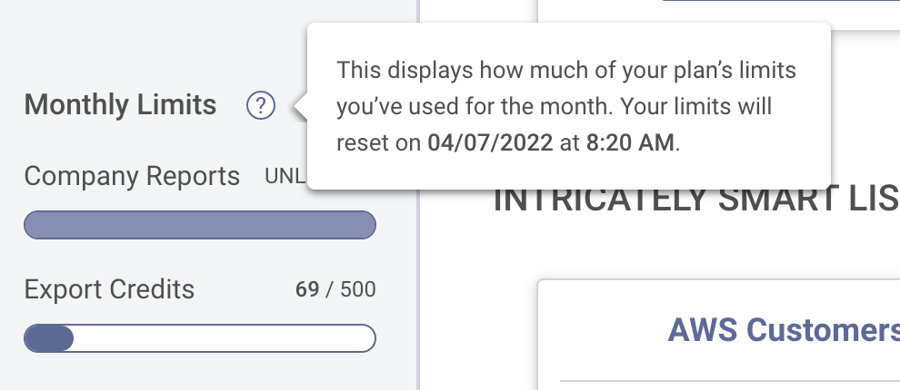Viewport: 900px width, 390px height.
Task: Click the partially visible card at top
Action: point(718,14)
